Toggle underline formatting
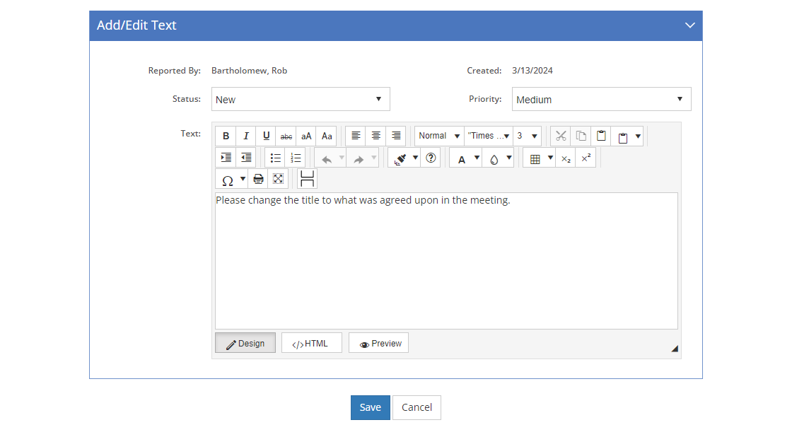792x437 pixels. point(266,136)
